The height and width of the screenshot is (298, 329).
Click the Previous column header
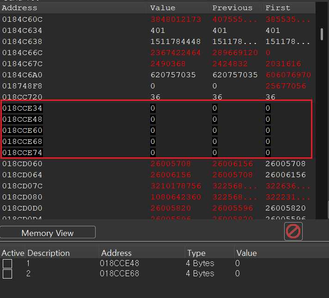[x=232, y=8]
